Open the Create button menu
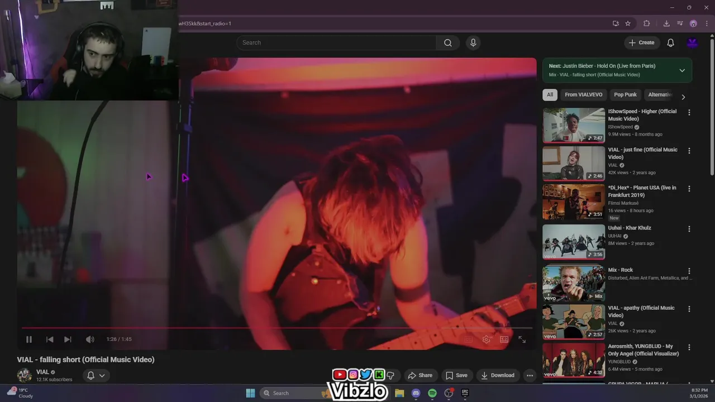 coord(642,43)
